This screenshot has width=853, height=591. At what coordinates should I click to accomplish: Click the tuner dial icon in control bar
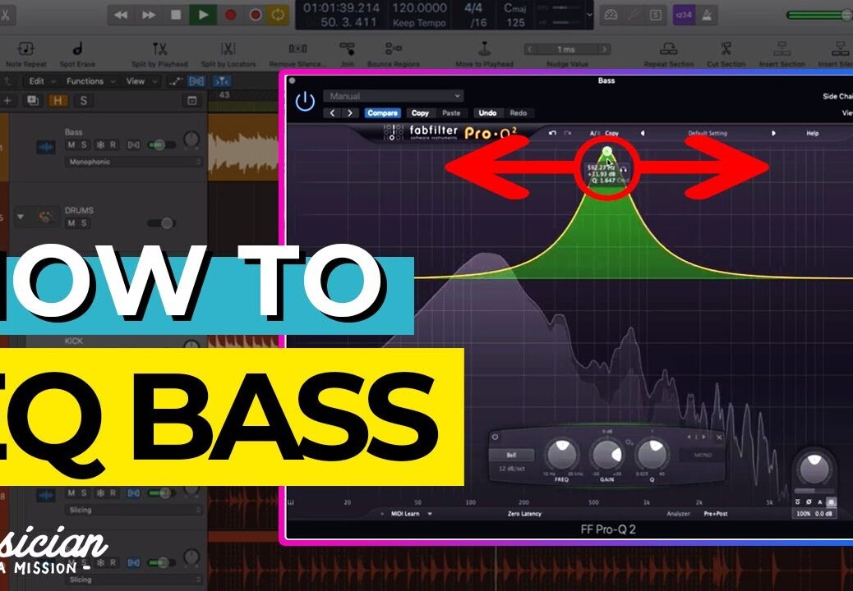point(611,16)
